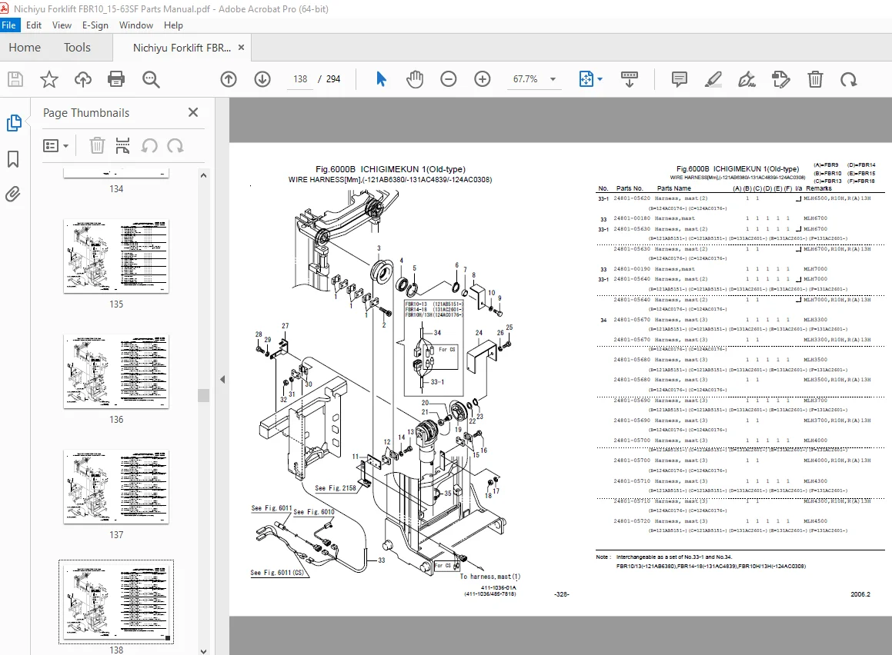892x655 pixels.
Task: Click the page number field showing 138
Action: 300,79
